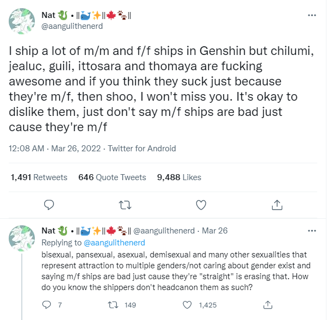The image size is (327, 320).
Task: Open more options on the reply tweet
Action: coord(312,230)
